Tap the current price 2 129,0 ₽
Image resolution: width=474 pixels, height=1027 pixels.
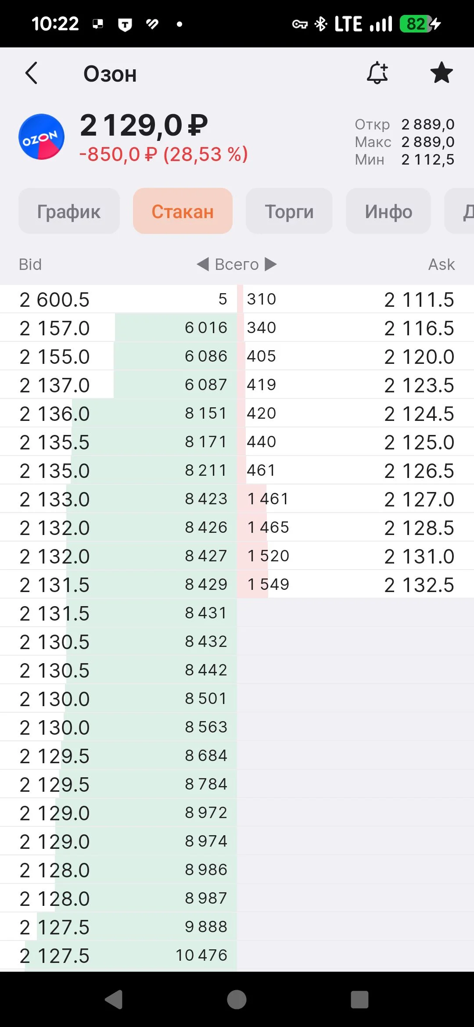[144, 126]
